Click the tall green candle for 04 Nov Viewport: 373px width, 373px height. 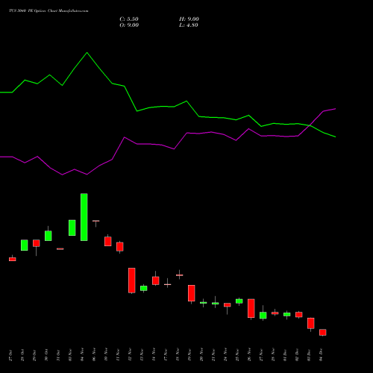[84, 217]
